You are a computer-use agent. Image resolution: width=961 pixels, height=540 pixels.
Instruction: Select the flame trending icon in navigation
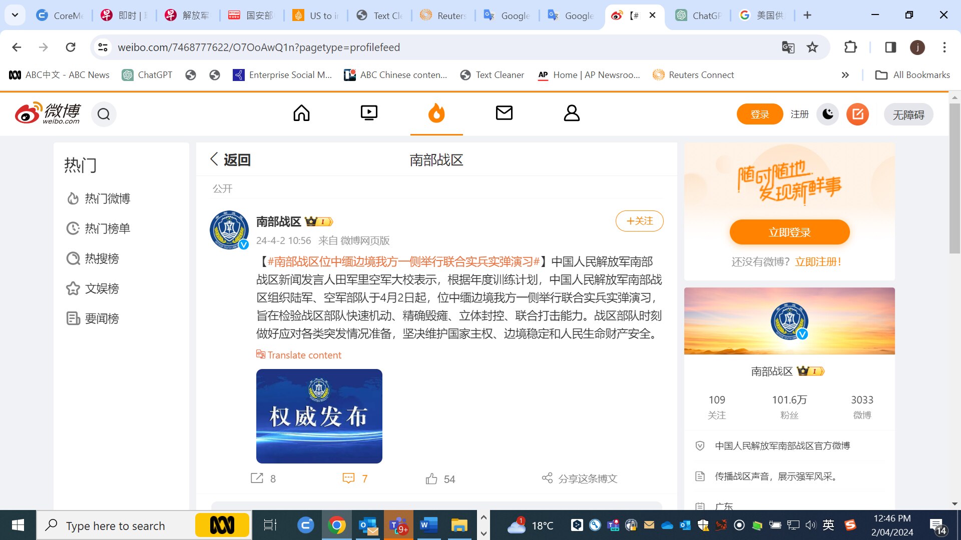pos(436,113)
